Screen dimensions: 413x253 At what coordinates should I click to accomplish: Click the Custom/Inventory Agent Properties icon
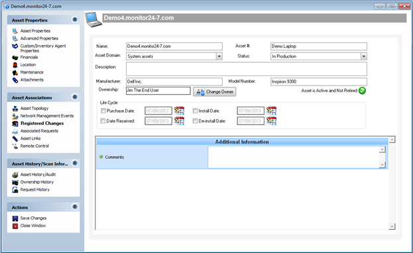pos(15,46)
